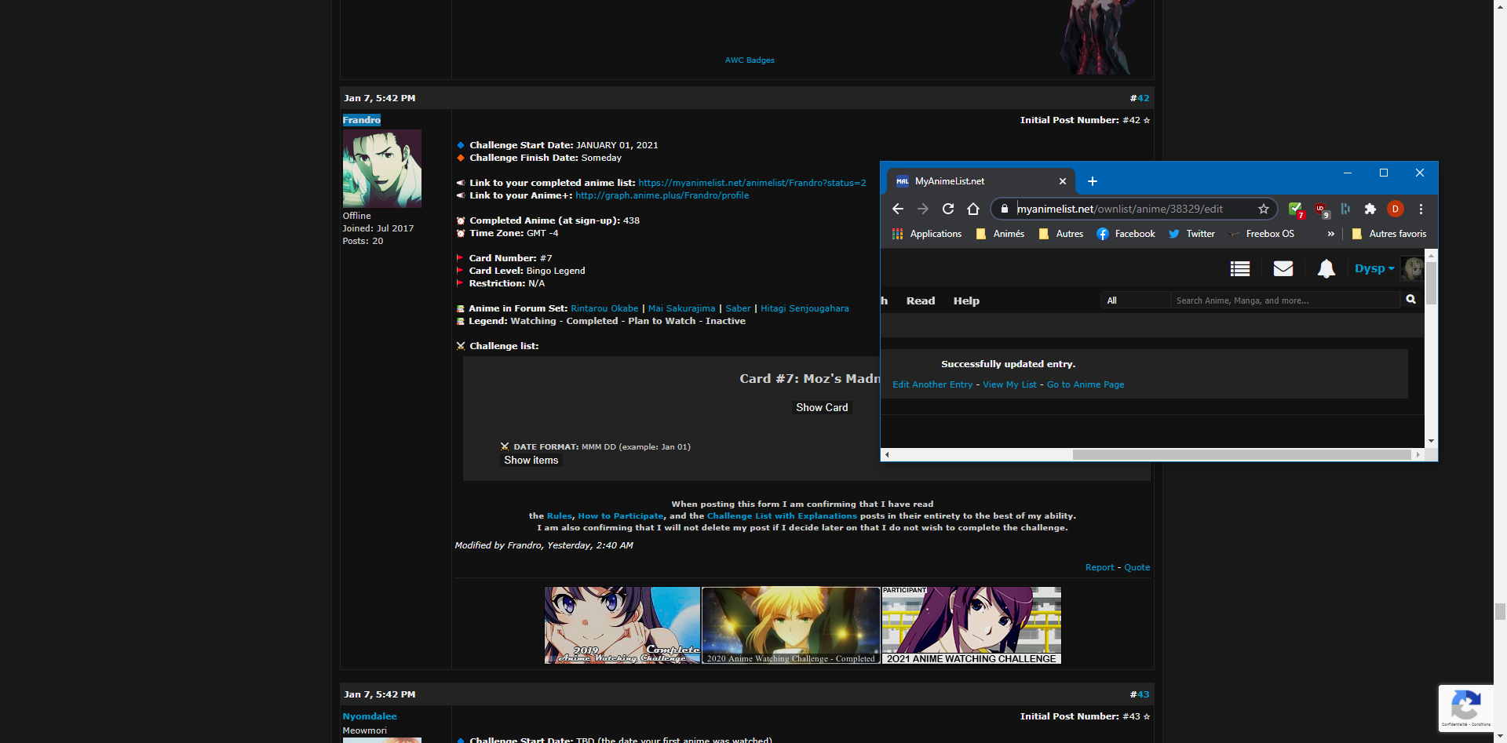Screen dimensions: 1507x743
Task: Click the browser reload button
Action: [x=948, y=209]
